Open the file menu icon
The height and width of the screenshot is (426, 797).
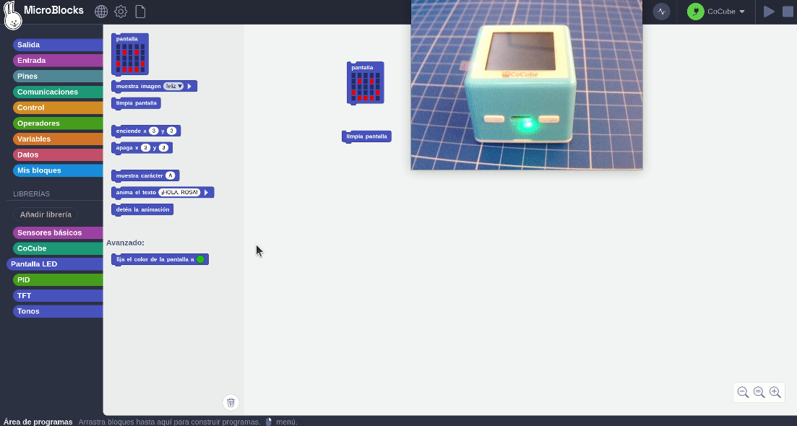click(x=140, y=12)
